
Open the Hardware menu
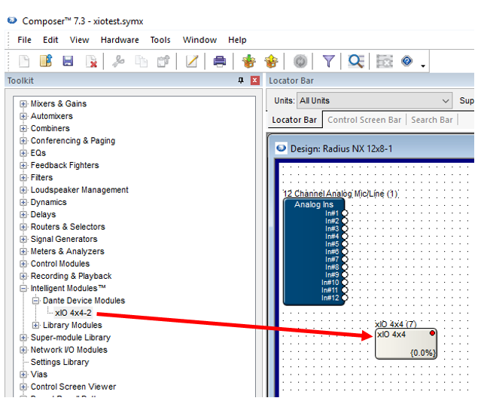click(120, 40)
